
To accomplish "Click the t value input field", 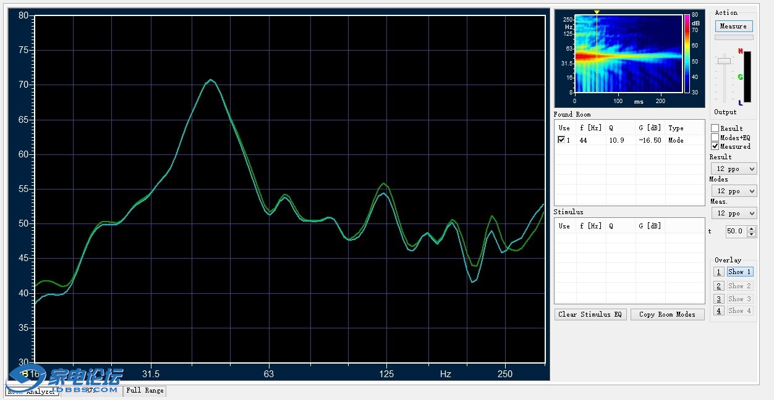I will point(734,231).
